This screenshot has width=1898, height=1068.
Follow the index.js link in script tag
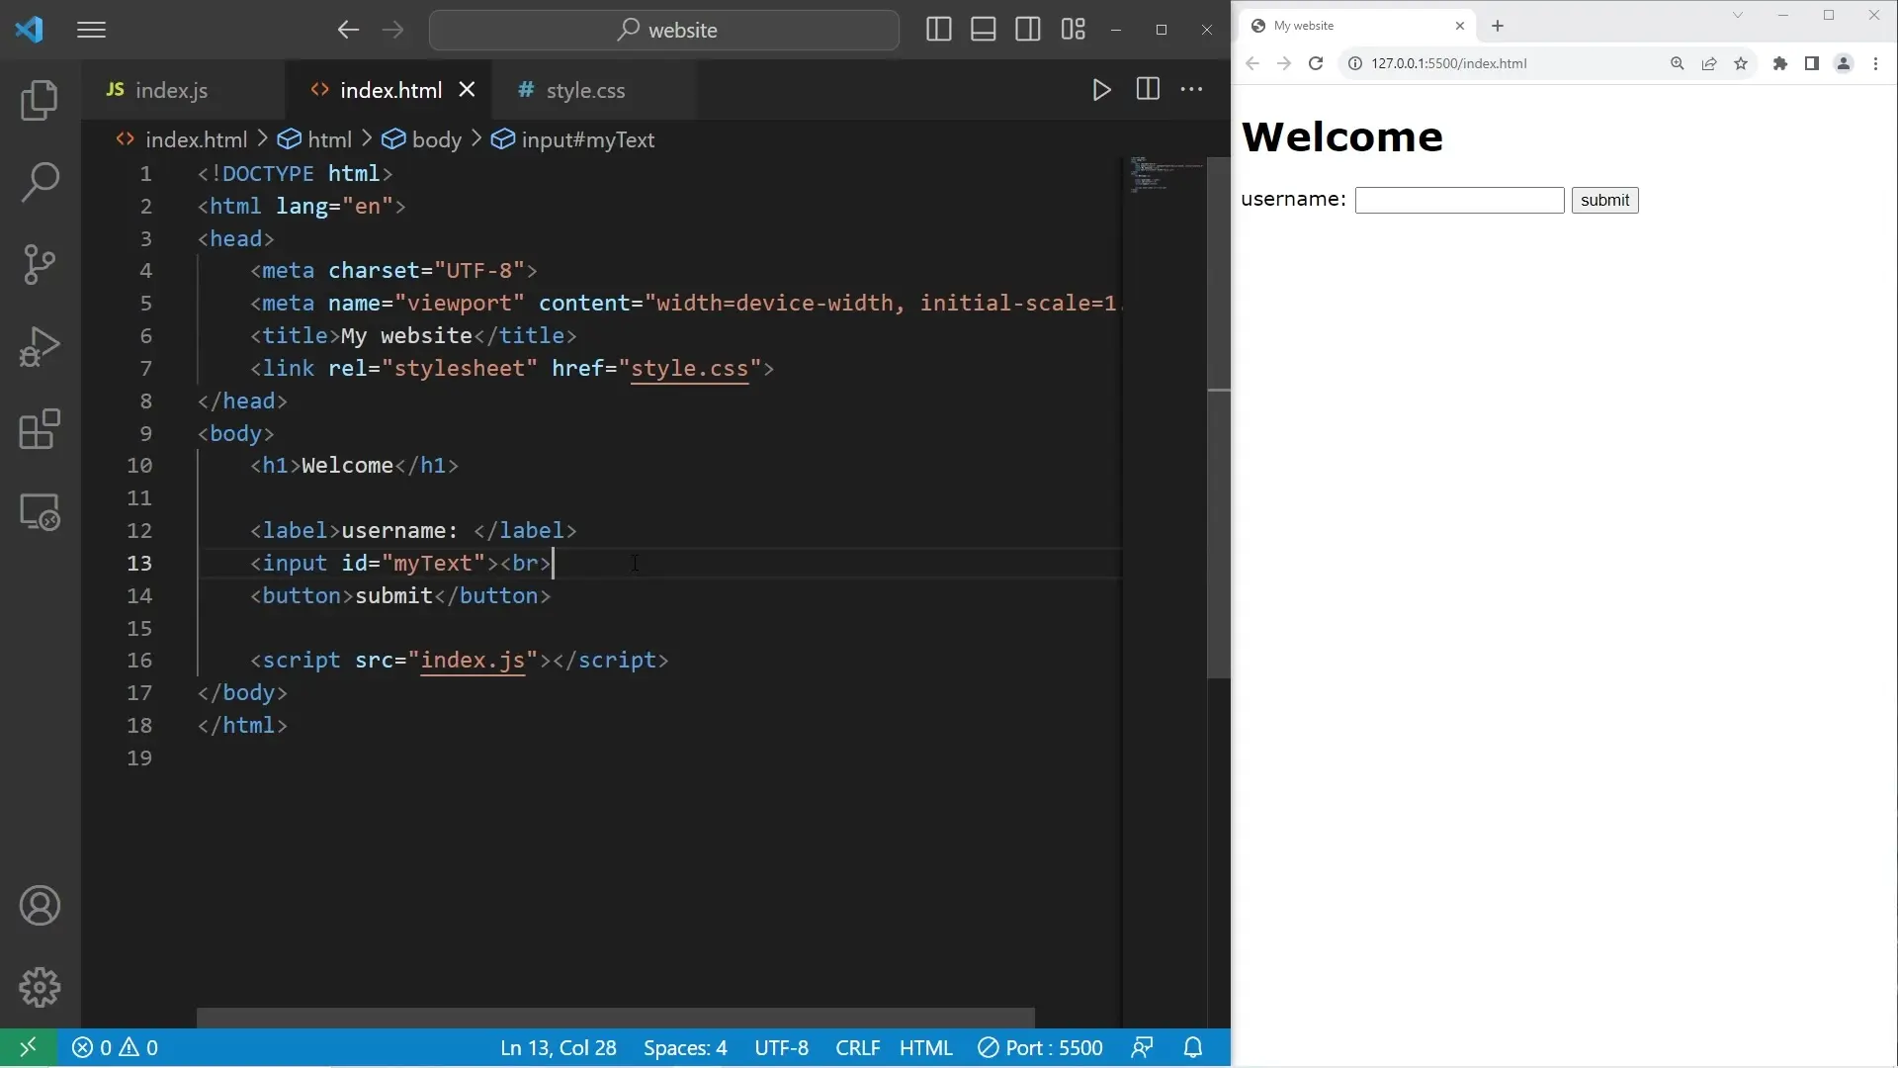point(473,660)
